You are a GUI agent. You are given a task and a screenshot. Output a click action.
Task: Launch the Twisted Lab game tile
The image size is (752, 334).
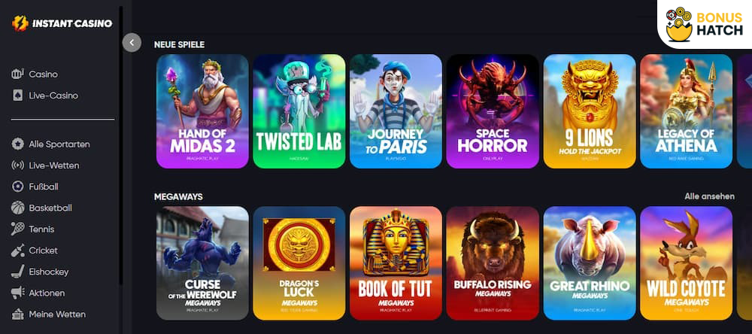click(299, 111)
